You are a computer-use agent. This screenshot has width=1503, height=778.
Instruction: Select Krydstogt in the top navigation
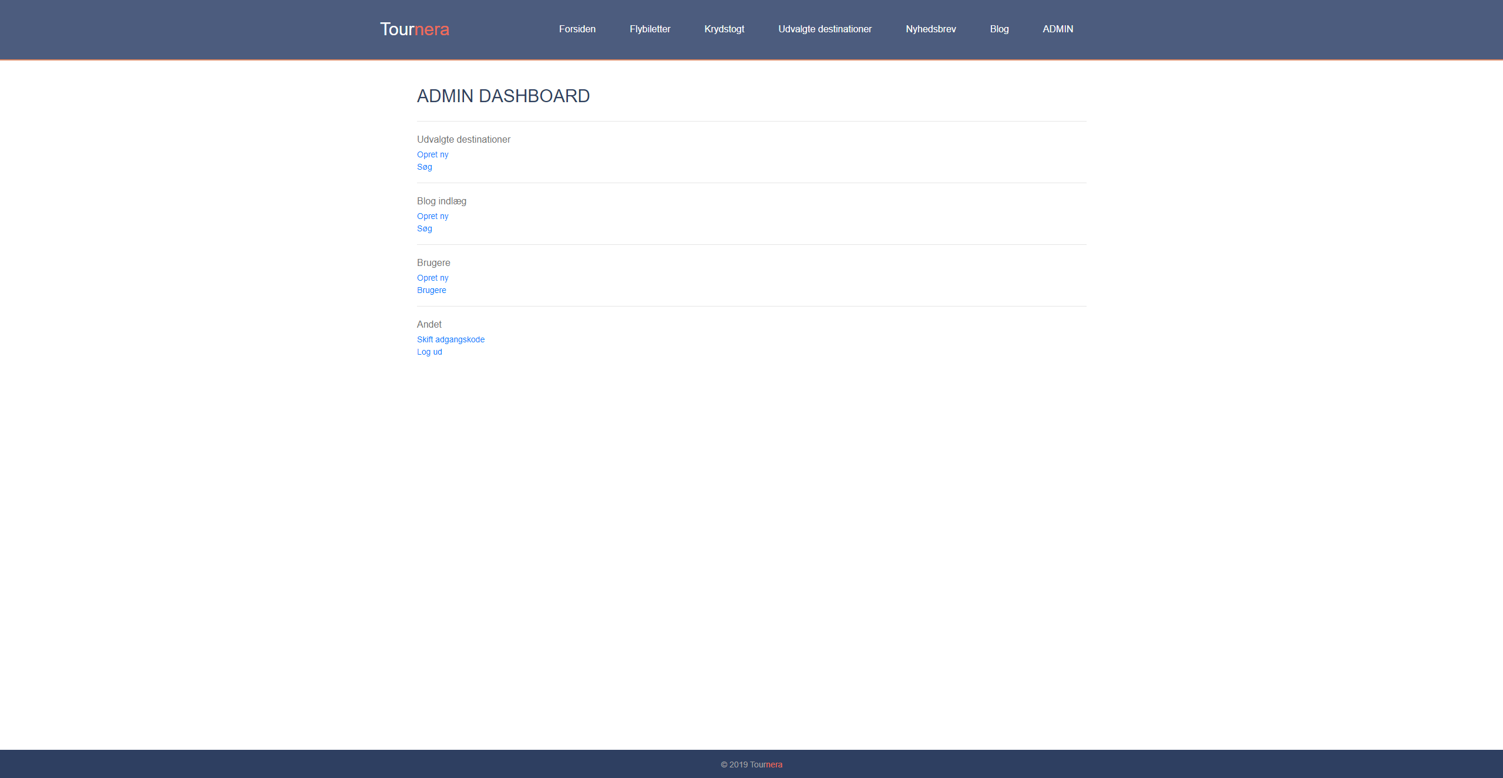pyautogui.click(x=724, y=29)
